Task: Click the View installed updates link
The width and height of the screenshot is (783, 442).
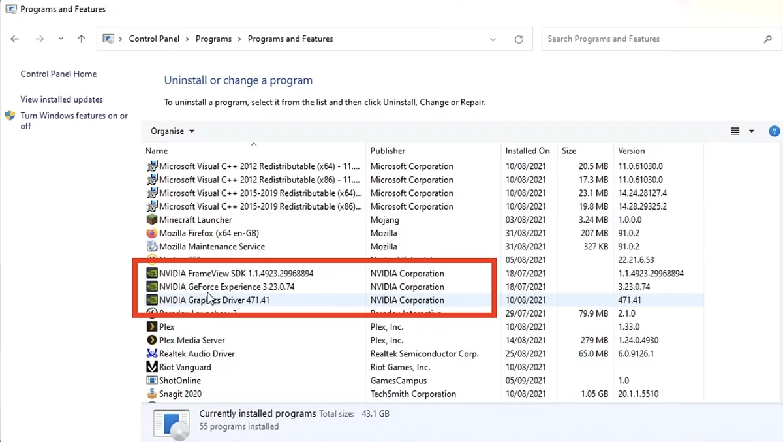Action: [x=61, y=99]
